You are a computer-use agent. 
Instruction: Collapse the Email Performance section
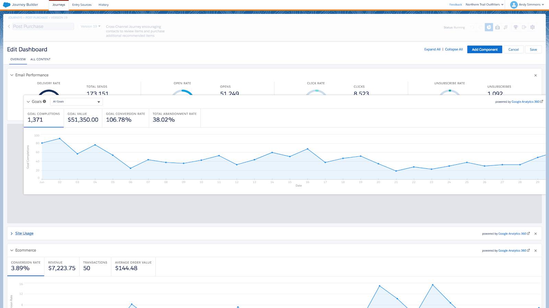click(12, 75)
